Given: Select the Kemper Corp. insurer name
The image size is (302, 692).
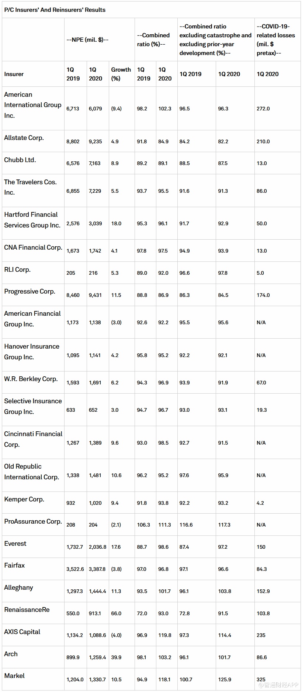Looking at the screenshot, I should click(x=24, y=499).
